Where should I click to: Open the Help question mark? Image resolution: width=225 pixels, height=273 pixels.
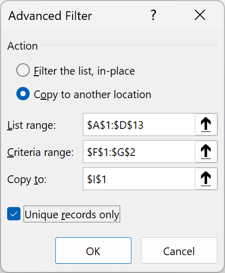[x=153, y=15]
